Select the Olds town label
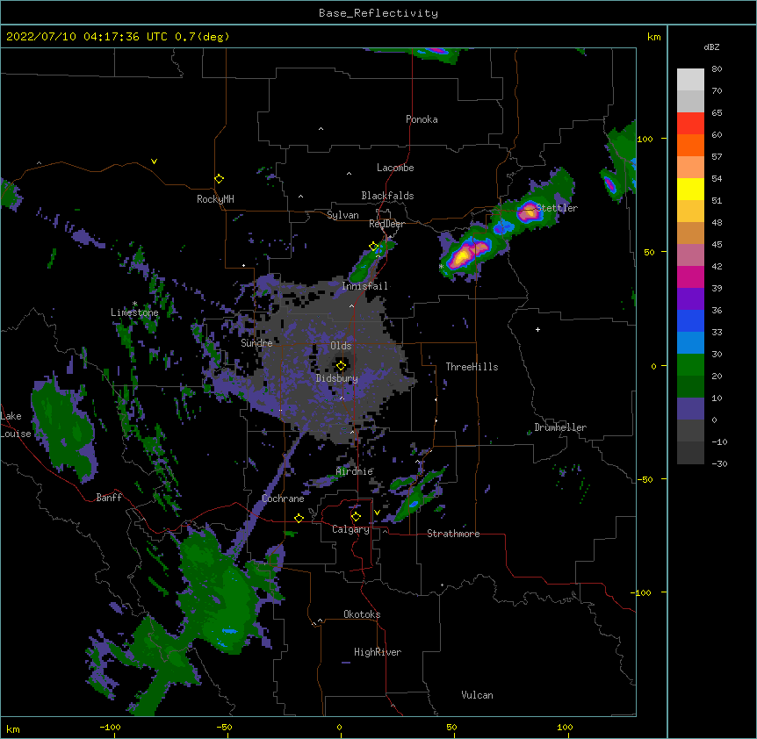 coord(341,346)
